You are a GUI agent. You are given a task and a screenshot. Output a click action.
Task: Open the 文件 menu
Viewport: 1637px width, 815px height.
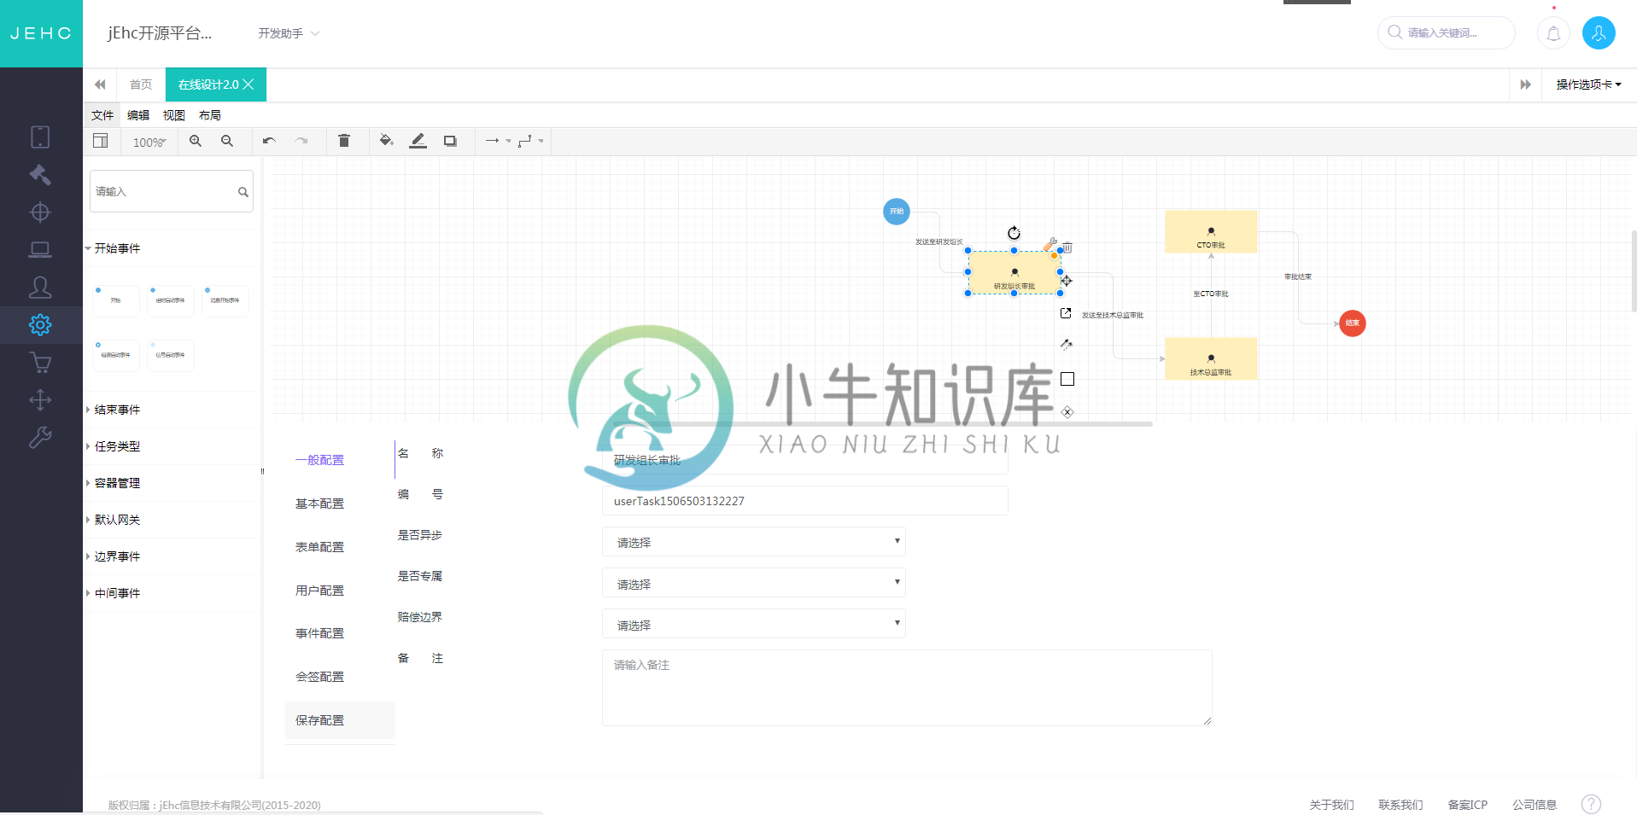click(102, 115)
